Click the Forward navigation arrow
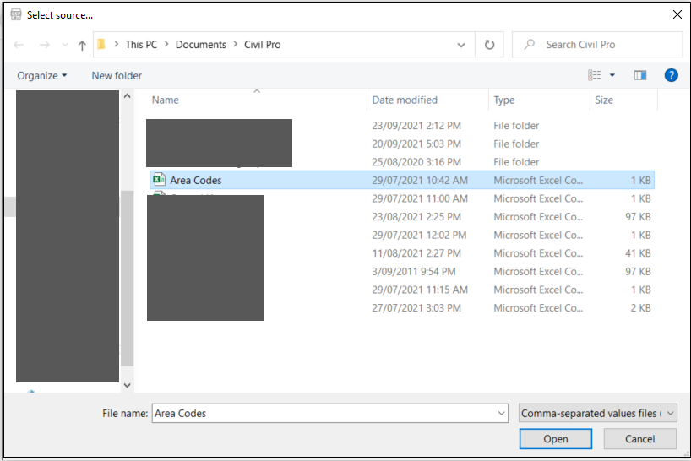The image size is (691, 461). click(45, 45)
